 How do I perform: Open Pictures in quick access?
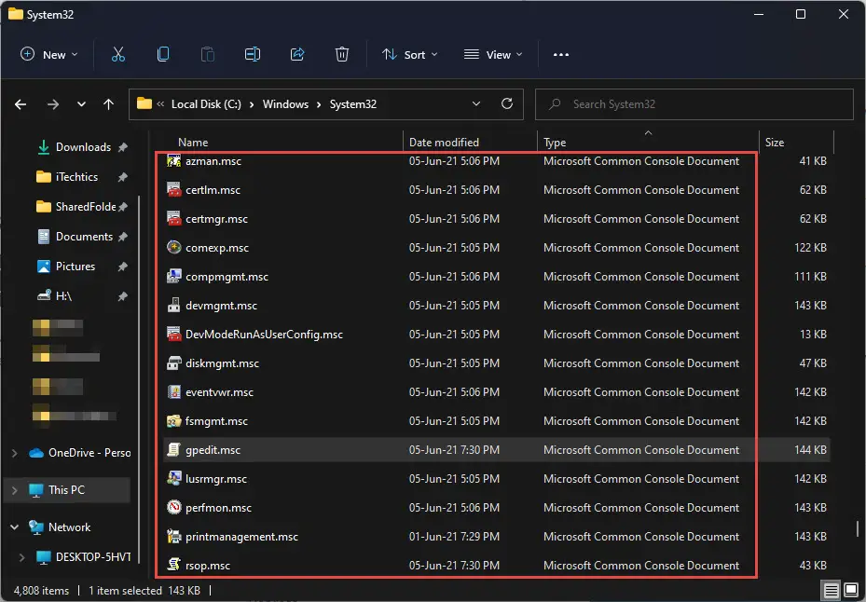pos(76,267)
